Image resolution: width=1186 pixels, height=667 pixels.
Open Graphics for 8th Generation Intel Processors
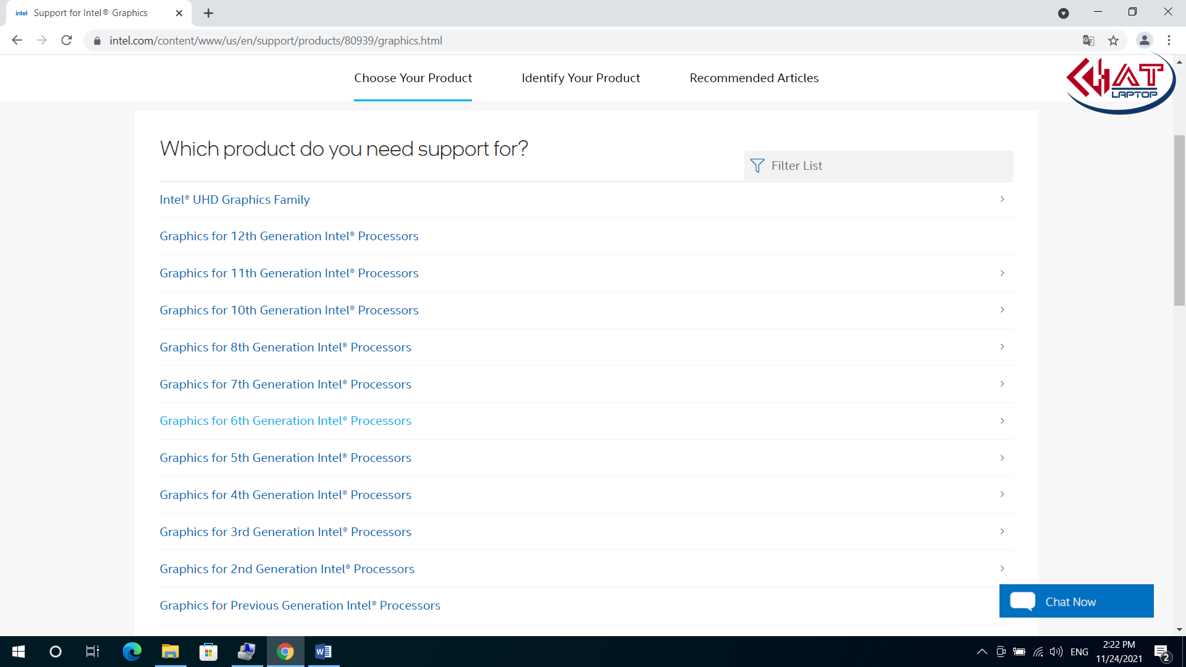(x=285, y=347)
